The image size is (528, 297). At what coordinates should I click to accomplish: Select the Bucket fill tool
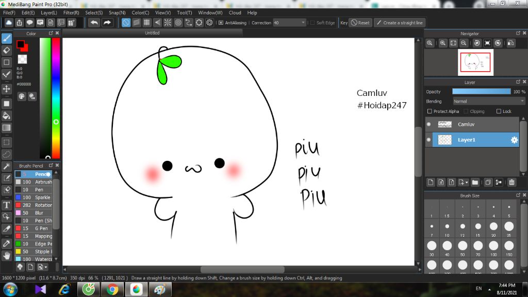(x=6, y=116)
